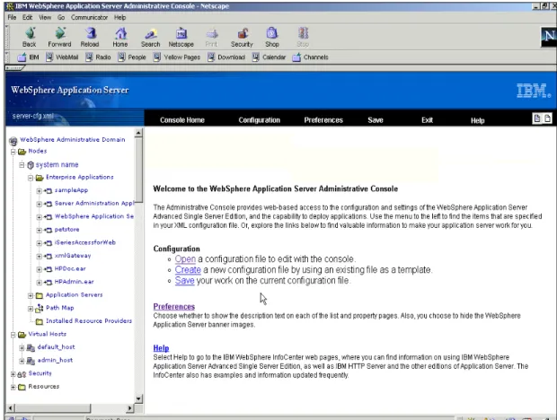Open the Security toolbar icon
The width and height of the screenshot is (557, 420).
243,33
